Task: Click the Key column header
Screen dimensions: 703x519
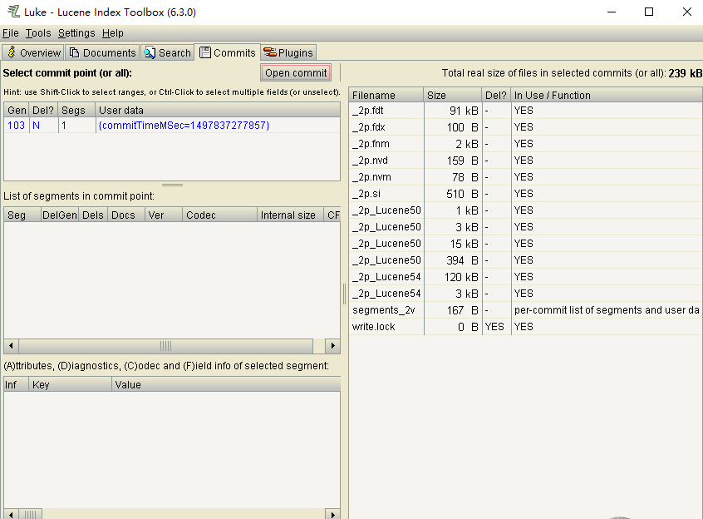Action: pyautogui.click(x=71, y=385)
